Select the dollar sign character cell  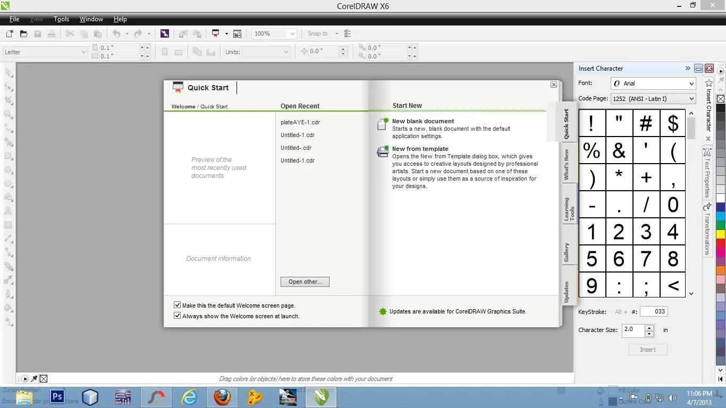[673, 123]
